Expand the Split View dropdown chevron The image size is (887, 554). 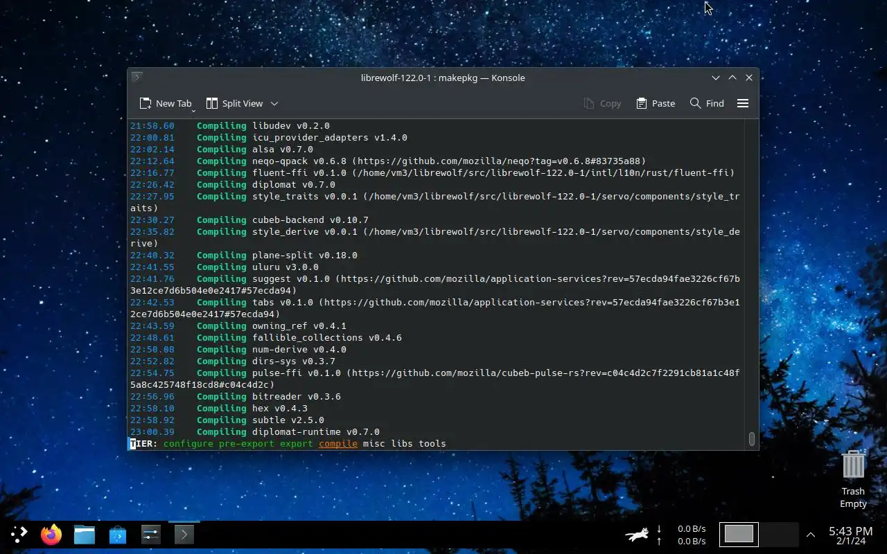click(274, 103)
